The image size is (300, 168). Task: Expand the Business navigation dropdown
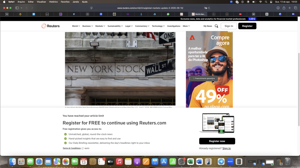coord(88,26)
